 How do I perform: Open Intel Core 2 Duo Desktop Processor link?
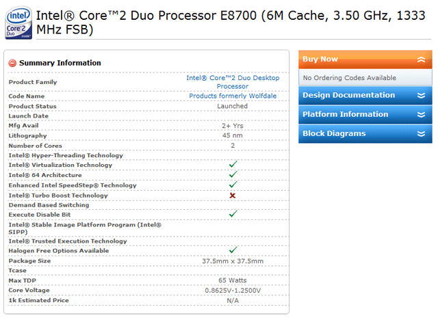(x=233, y=82)
